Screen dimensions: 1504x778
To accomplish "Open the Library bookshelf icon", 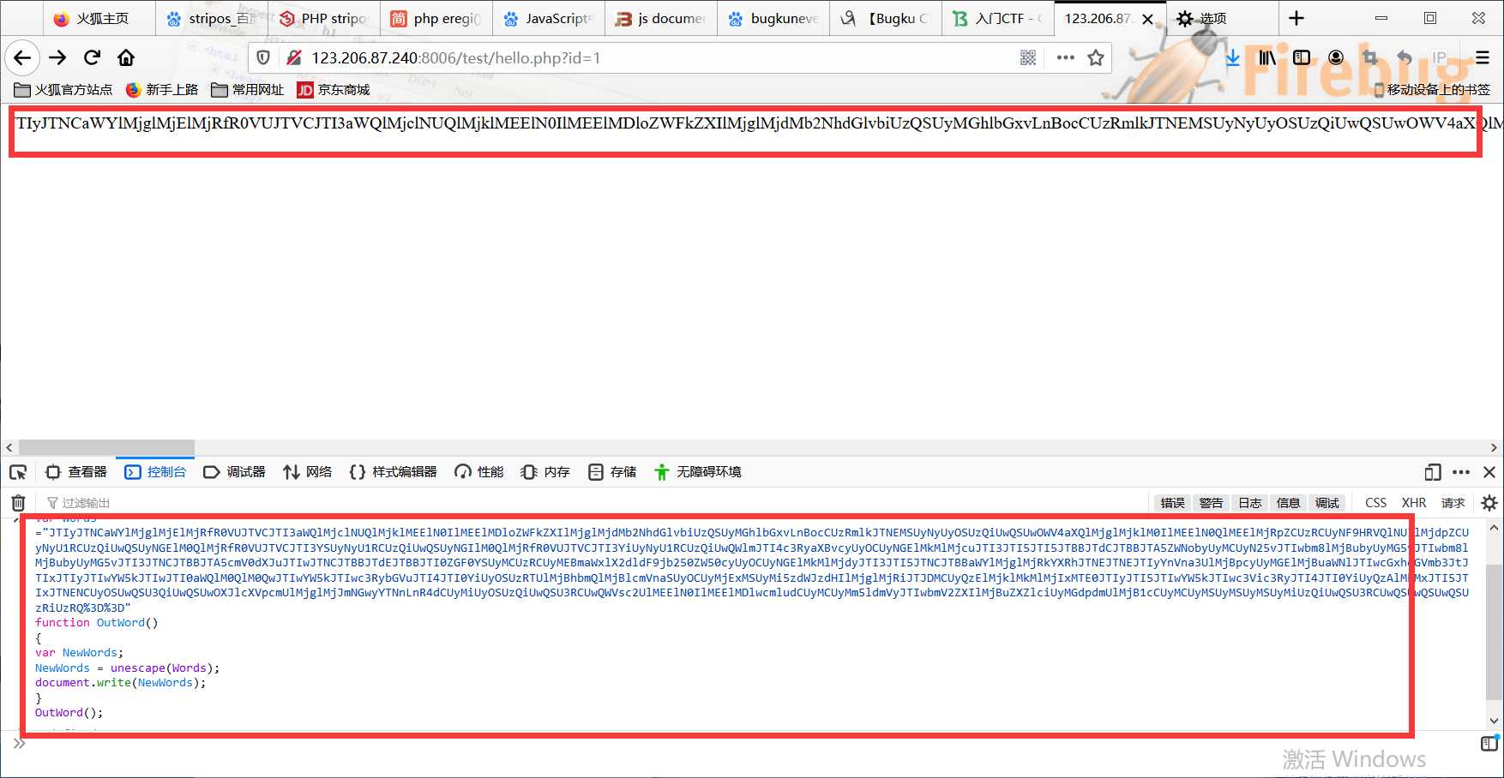I will point(1266,57).
